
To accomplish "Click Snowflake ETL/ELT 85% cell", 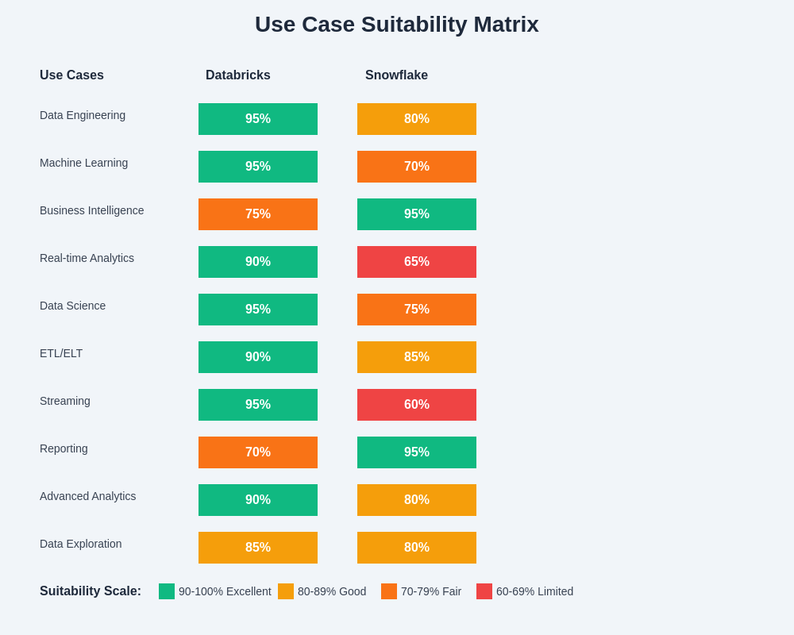I will click(417, 357).
